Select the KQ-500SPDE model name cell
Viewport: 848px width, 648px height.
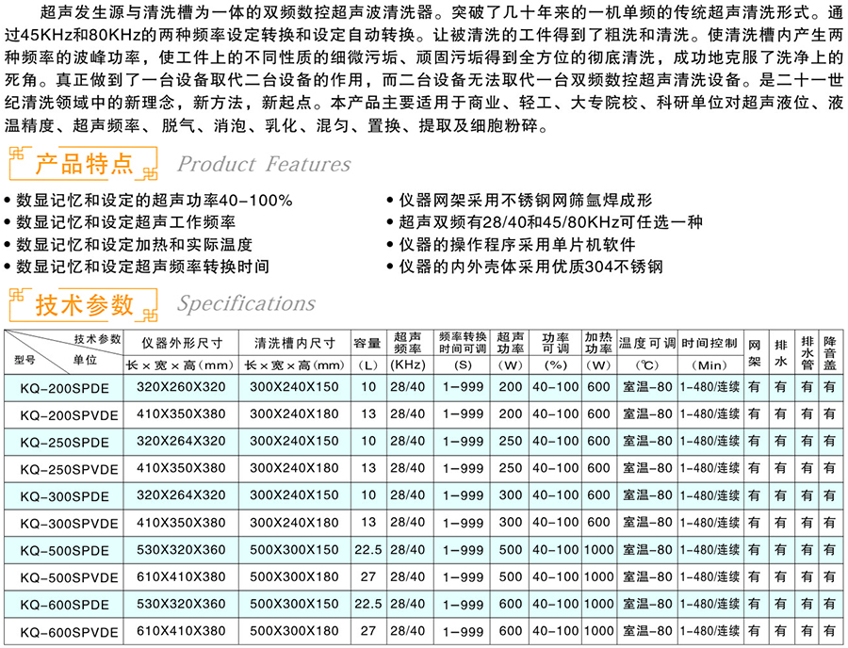[x=64, y=550]
